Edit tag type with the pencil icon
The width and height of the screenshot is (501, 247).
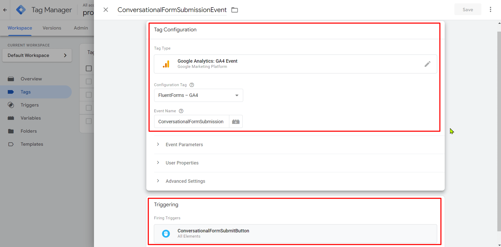coord(427,64)
